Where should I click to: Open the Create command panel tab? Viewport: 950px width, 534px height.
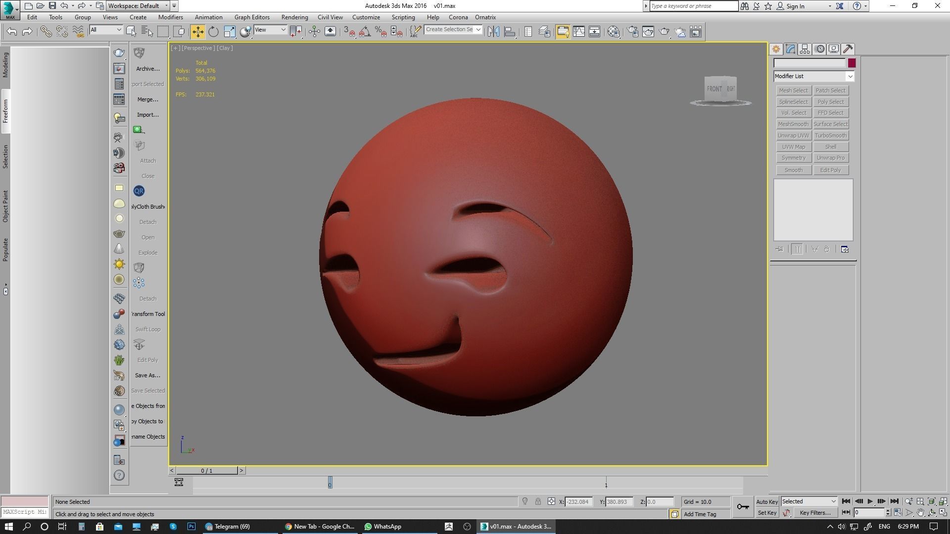pyautogui.click(x=776, y=49)
